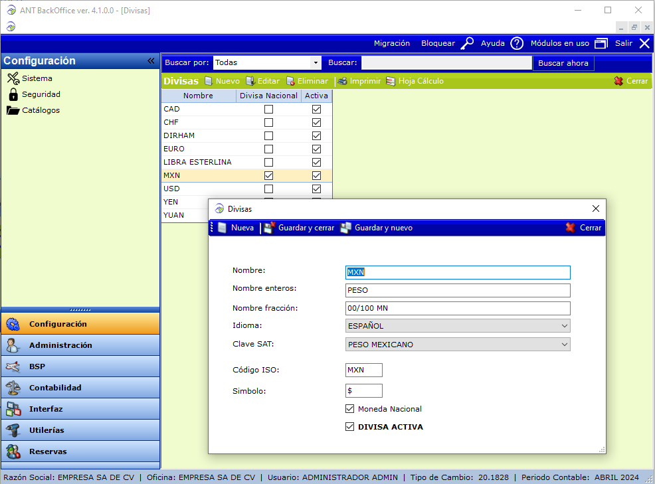This screenshot has height=484, width=655.
Task: Open Ayuda question mark icon
Action: [517, 43]
